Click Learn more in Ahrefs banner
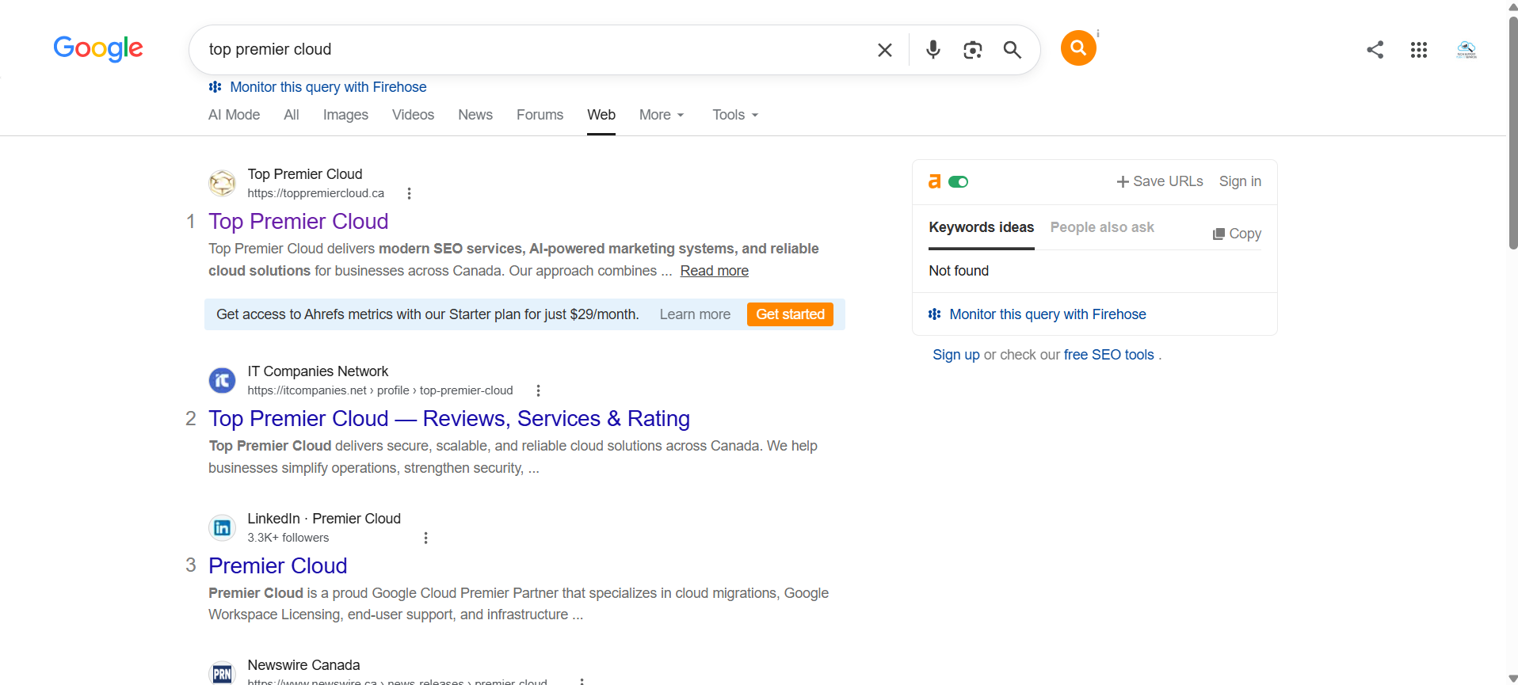The width and height of the screenshot is (1518, 685). [695, 314]
